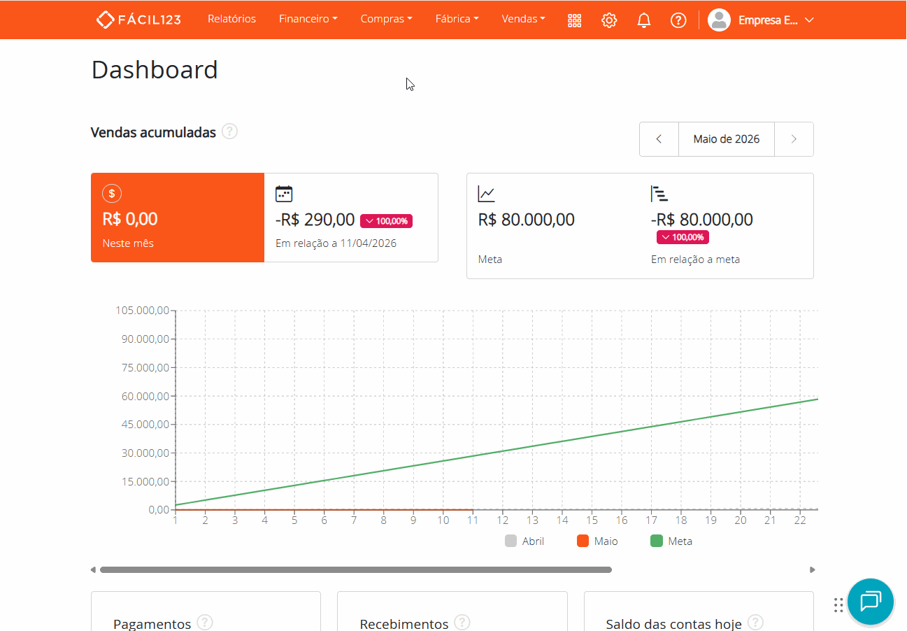Open the apps grid icon

coord(574,20)
